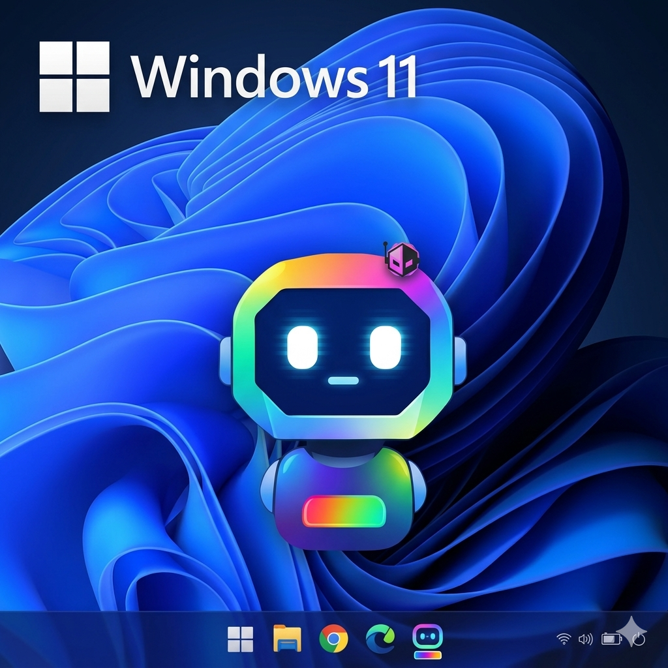
Task: Click the volume speaker tray icon
Action: point(585,639)
